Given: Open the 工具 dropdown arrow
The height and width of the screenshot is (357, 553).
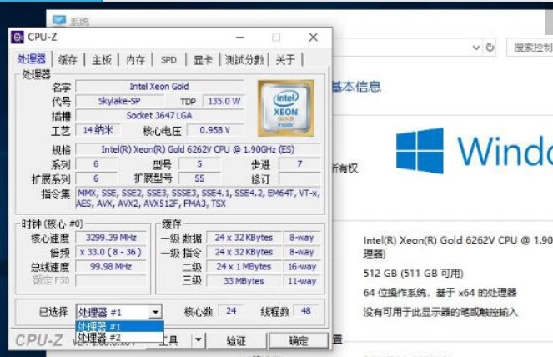Looking at the screenshot, I should coord(199,340).
